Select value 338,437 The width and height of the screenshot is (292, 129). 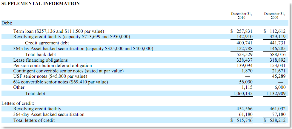coord(245,60)
